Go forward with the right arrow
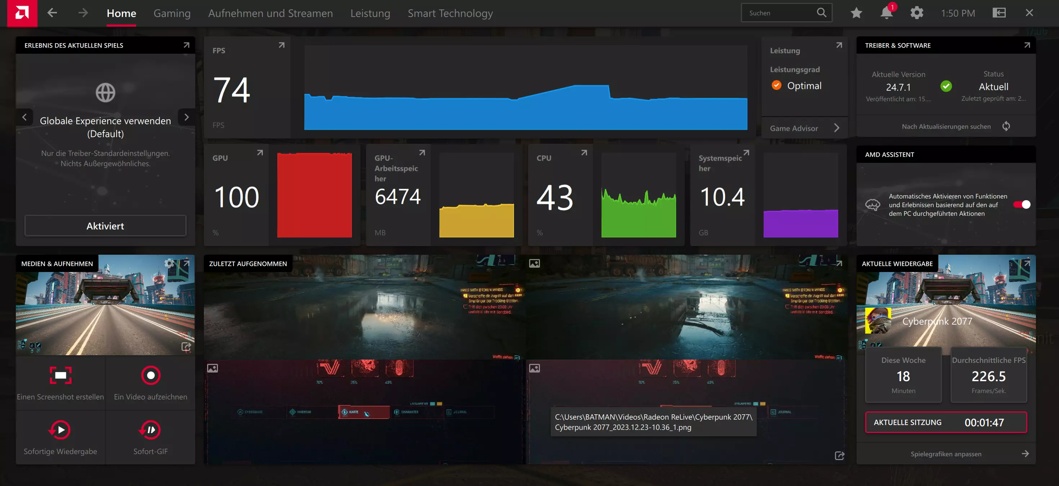Screen dimensions: 1059x486 (x=83, y=13)
